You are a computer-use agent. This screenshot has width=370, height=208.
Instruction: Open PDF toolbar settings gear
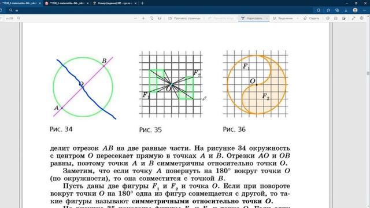361,18
